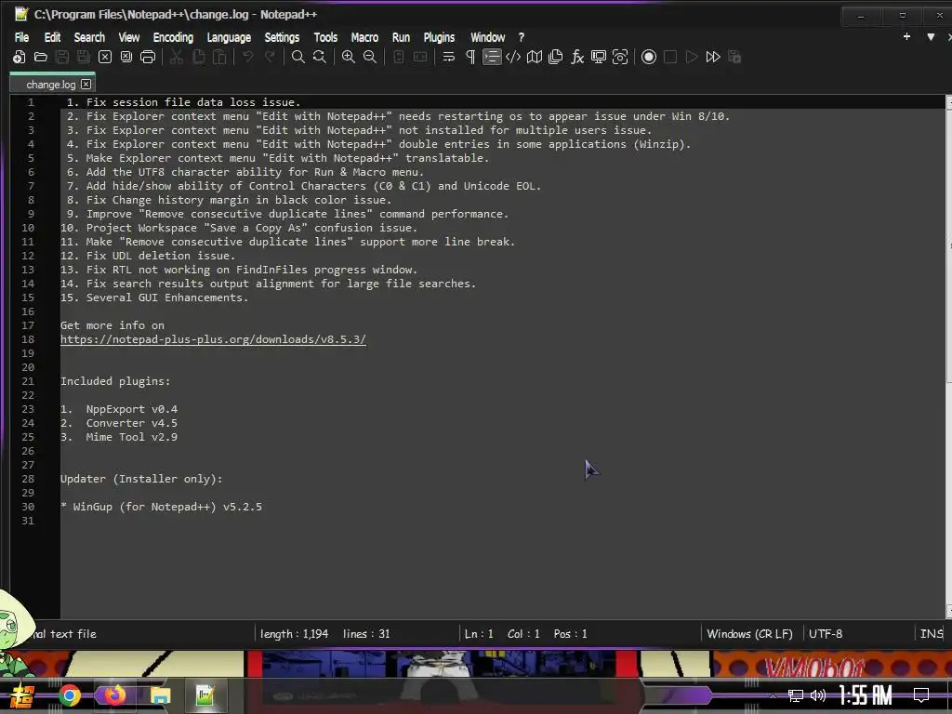Click the Close All toolbar icon
Viewport: 952px width, 714px height.
pyautogui.click(x=126, y=57)
